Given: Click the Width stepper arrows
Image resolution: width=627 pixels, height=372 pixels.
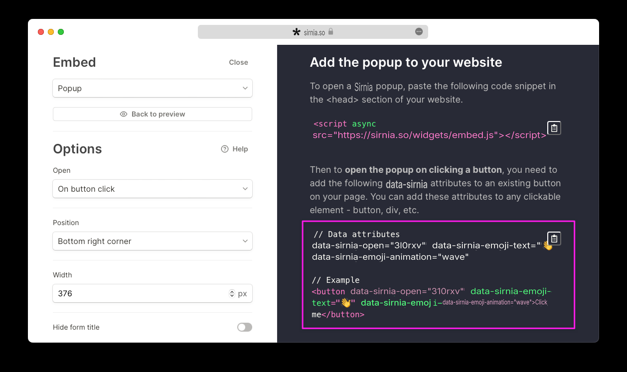Looking at the screenshot, I should tap(232, 293).
